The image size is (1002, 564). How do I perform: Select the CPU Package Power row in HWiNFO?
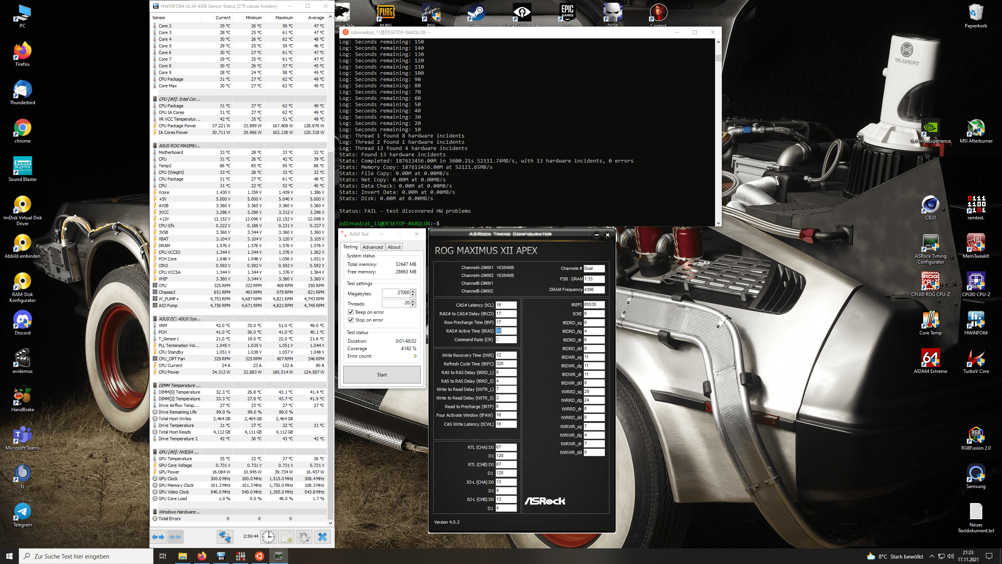[239, 126]
